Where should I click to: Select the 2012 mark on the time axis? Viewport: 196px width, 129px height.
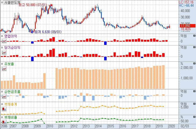pos(74,126)
